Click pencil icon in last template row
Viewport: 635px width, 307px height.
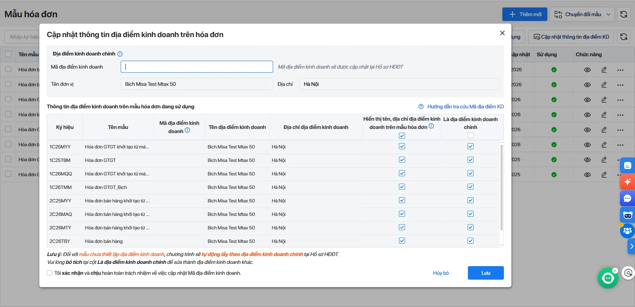604,175
